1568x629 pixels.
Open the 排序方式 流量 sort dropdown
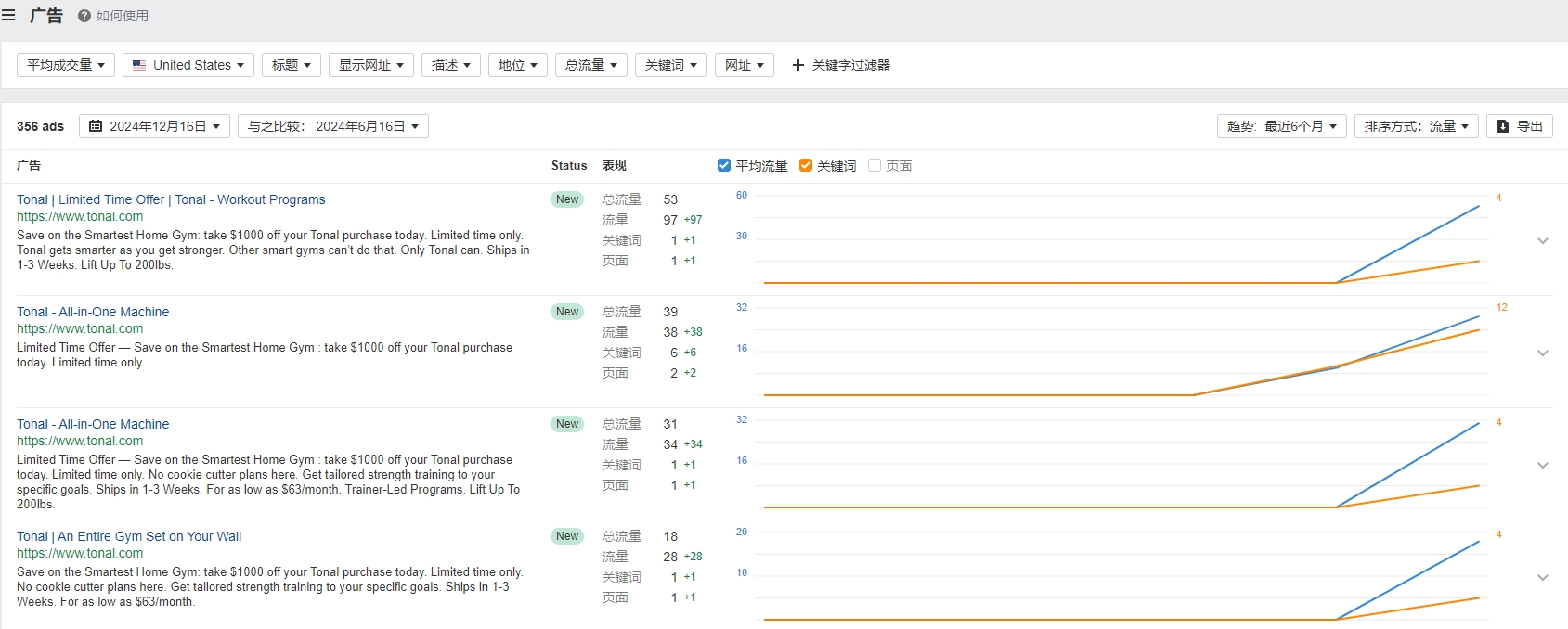tap(1417, 126)
